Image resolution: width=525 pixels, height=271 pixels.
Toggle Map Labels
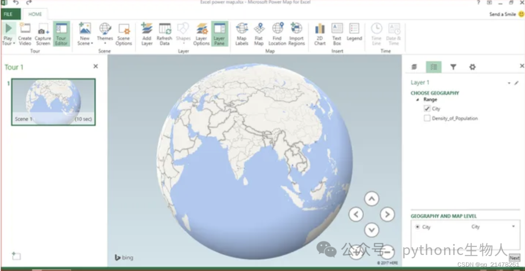242,34
